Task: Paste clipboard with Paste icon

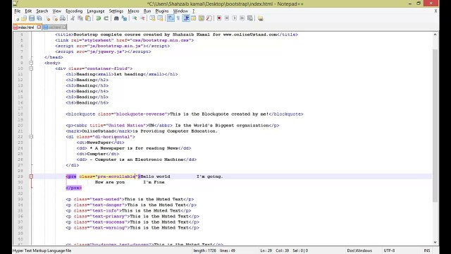Action: (x=88, y=18)
